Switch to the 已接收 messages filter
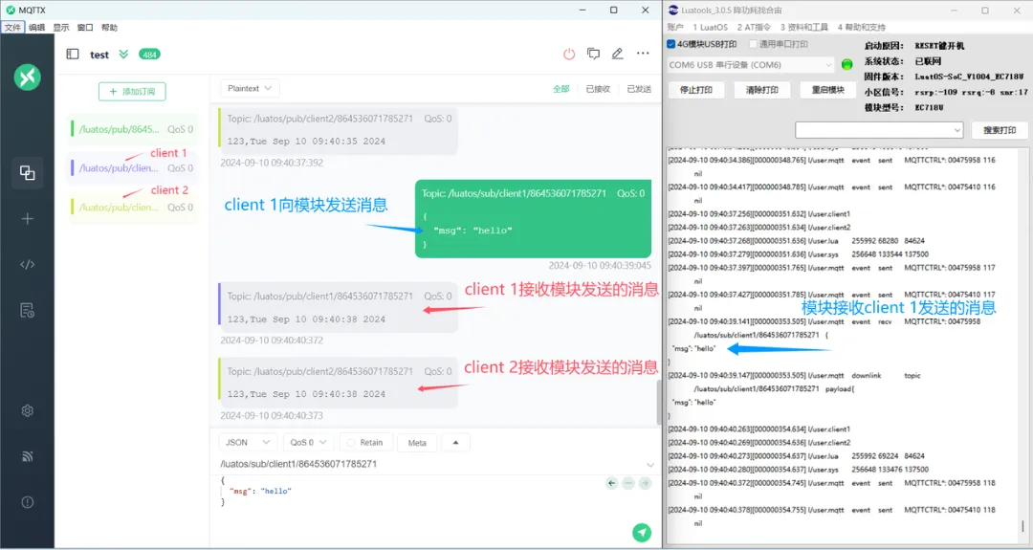 point(598,89)
